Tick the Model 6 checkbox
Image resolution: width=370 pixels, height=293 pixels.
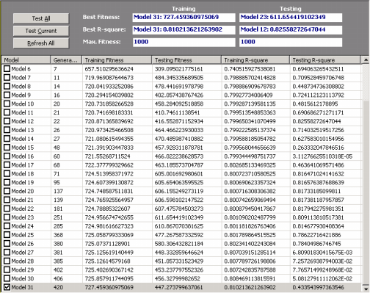pos(7,69)
